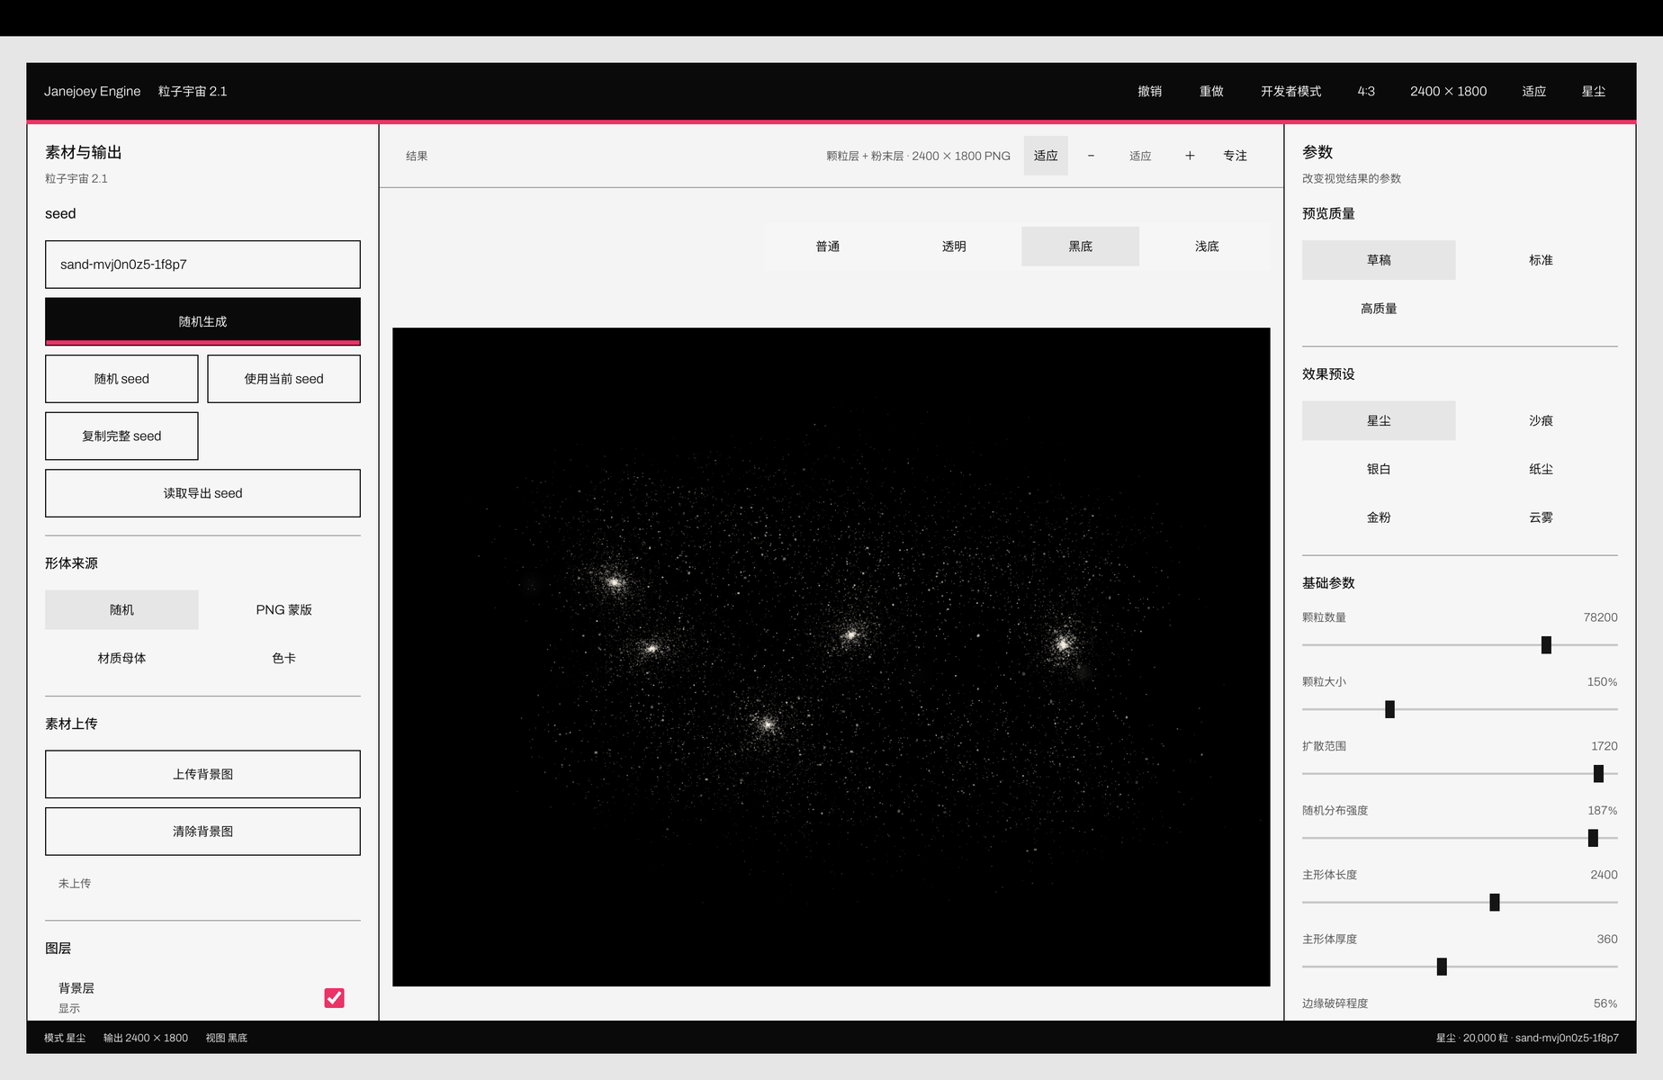The image size is (1663, 1080).
Task: Choose 随机 as shape source
Action: [121, 610]
